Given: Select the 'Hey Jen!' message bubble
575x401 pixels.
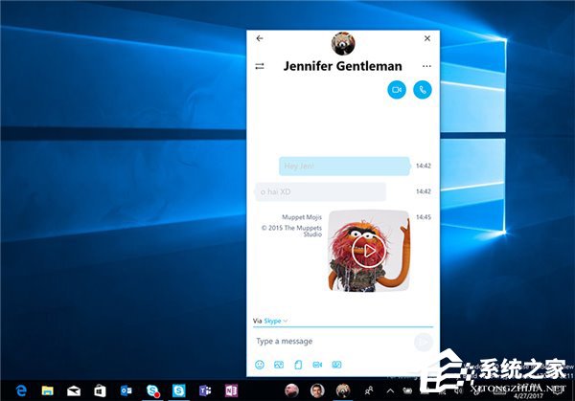Looking at the screenshot, I should pos(344,166).
